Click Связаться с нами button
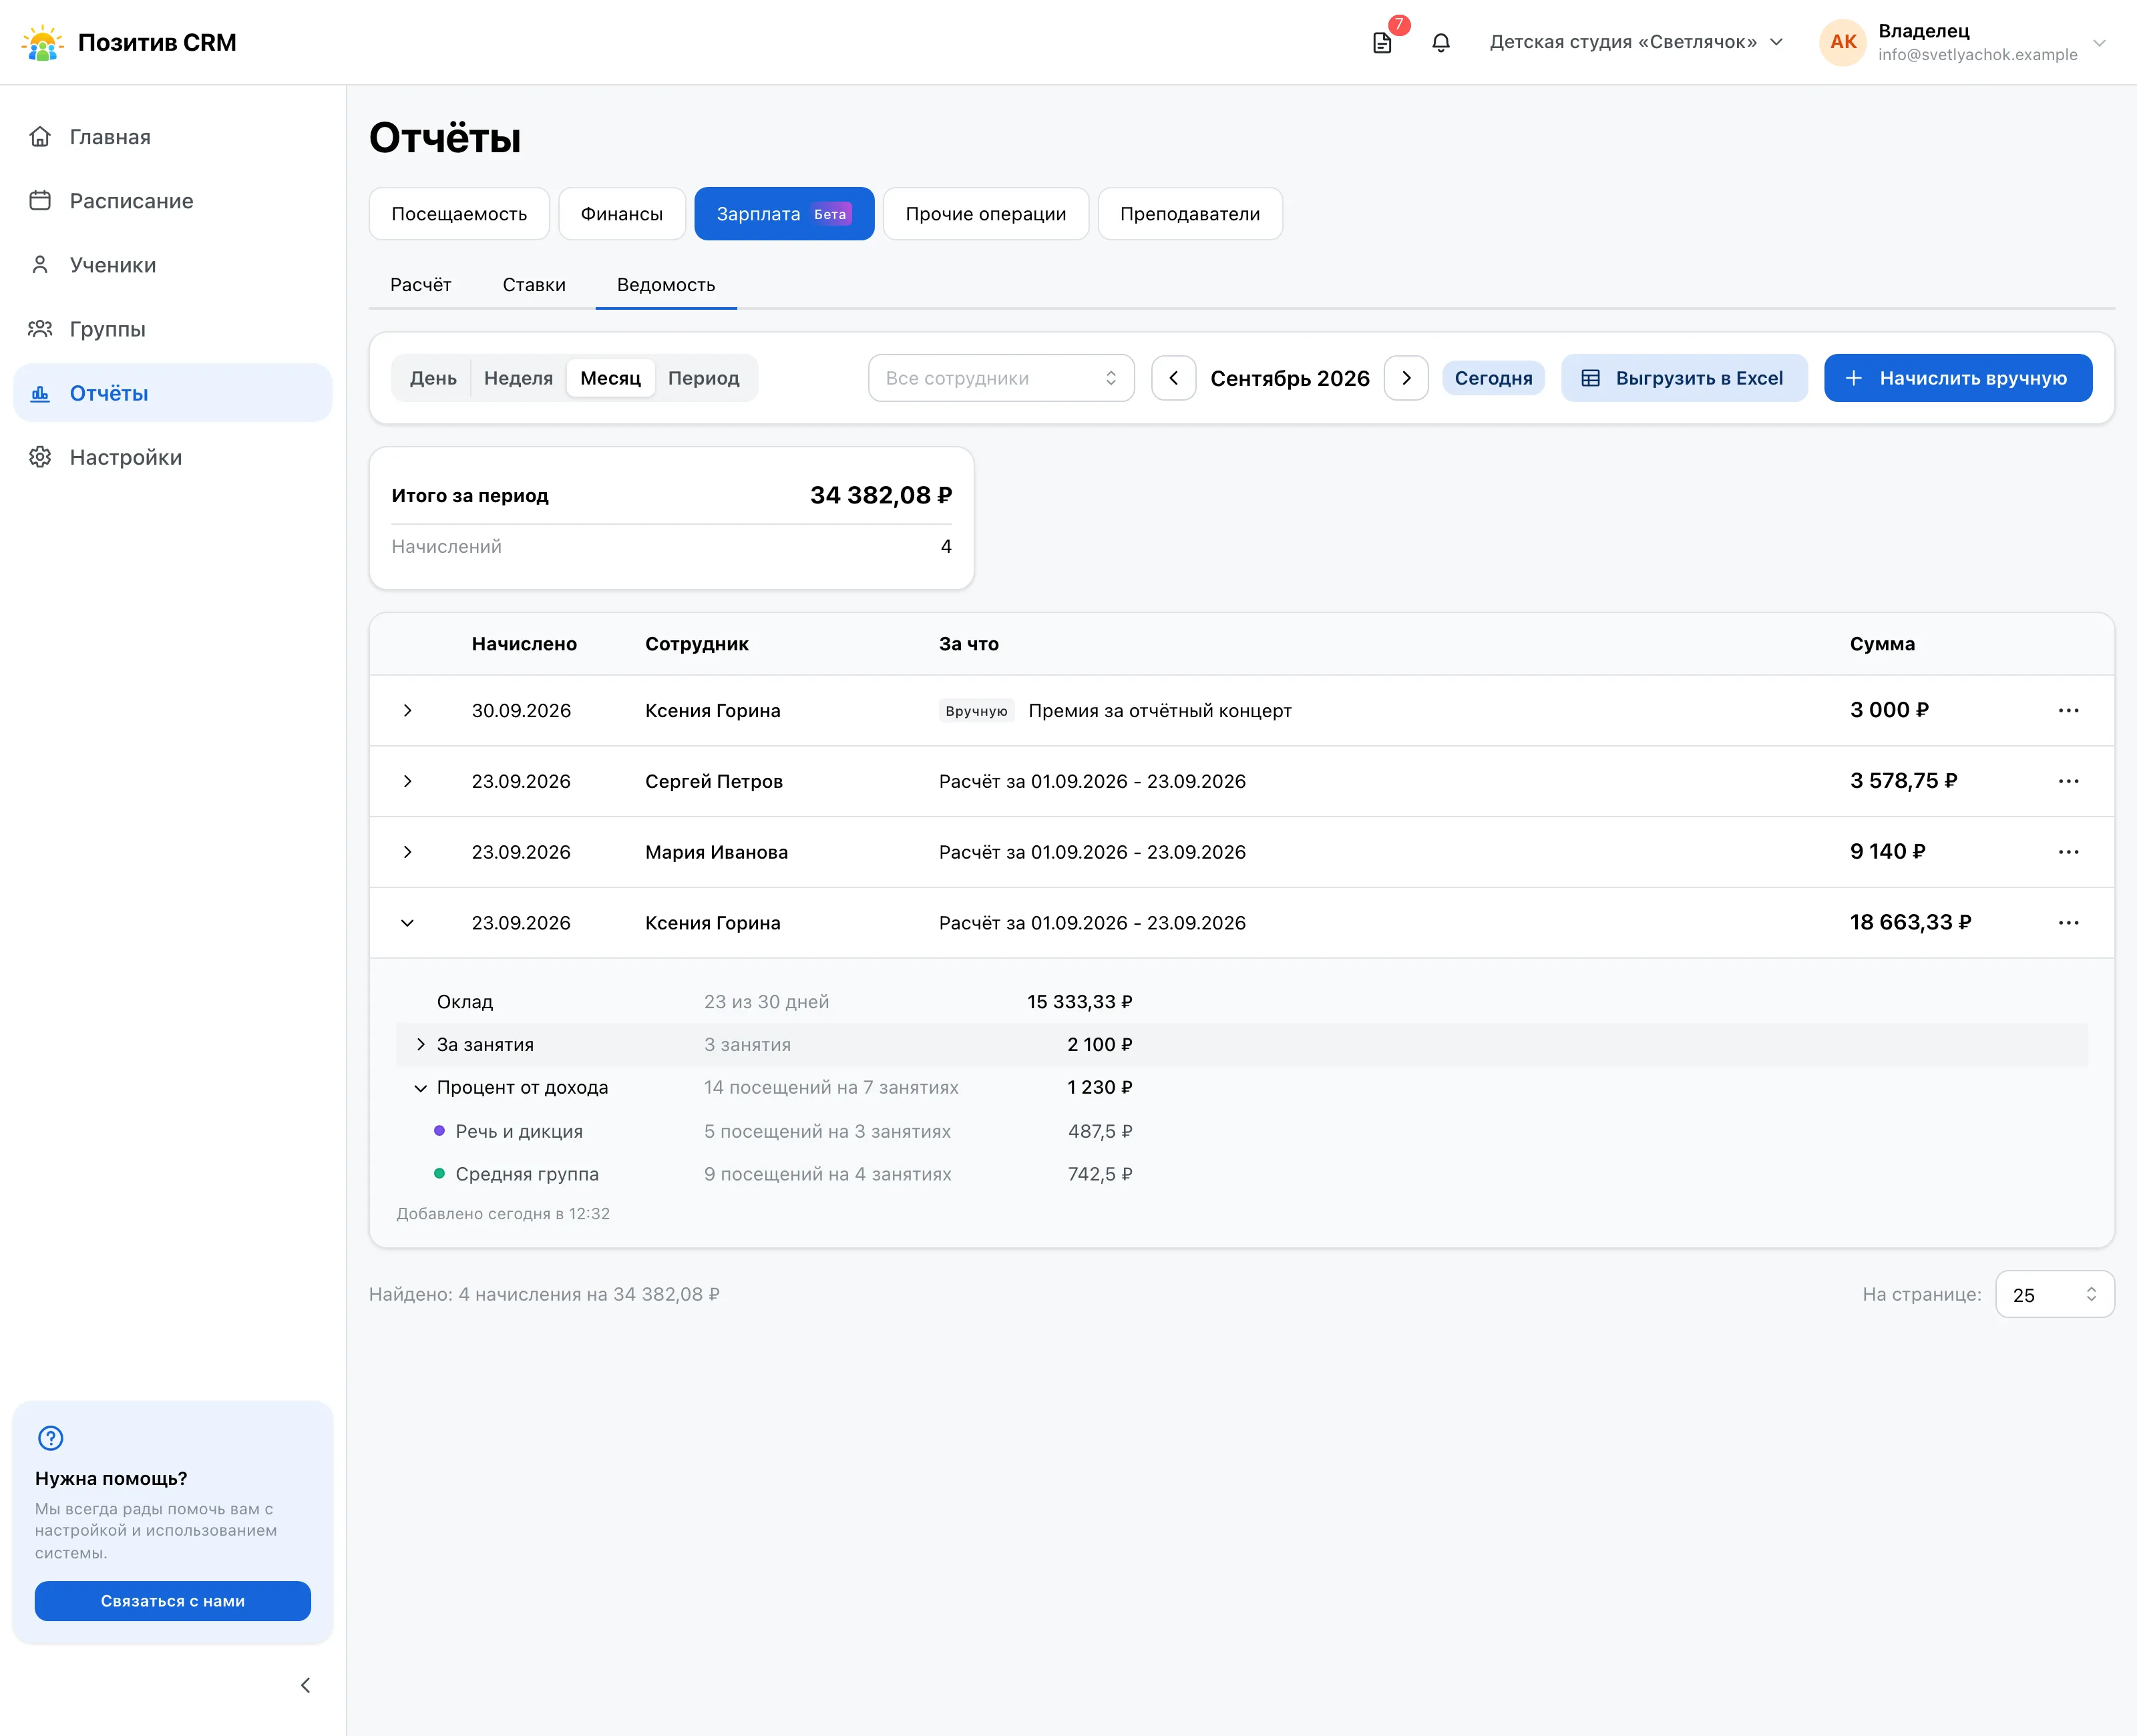Viewport: 2137px width, 1736px height. point(173,1601)
